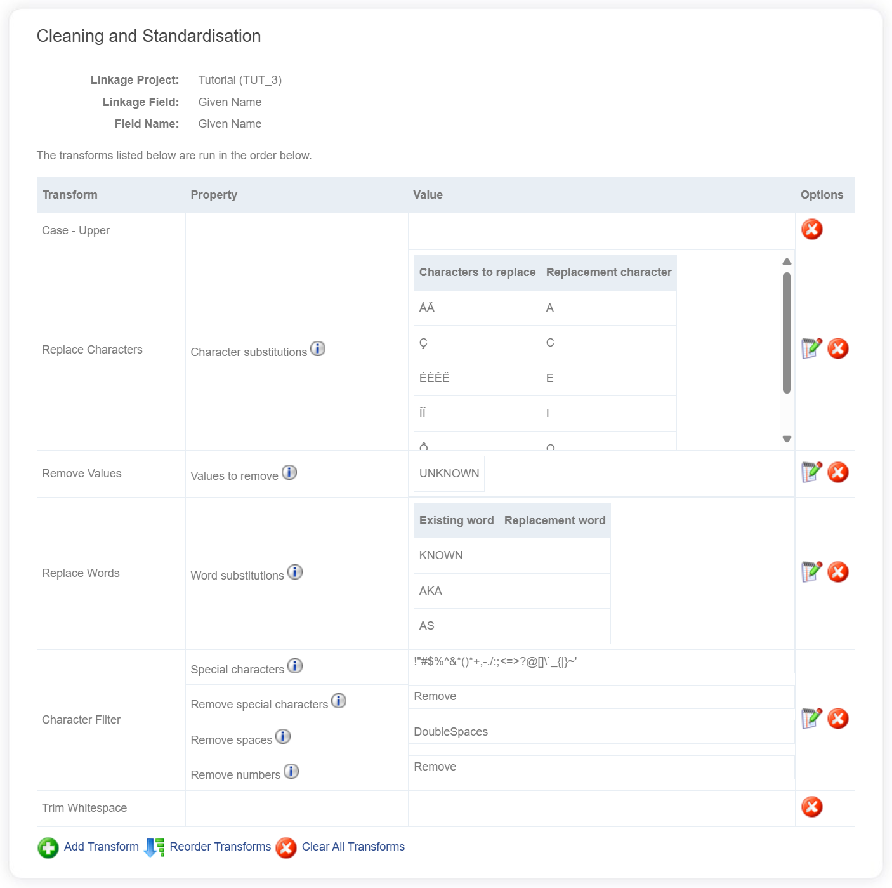Show info for Word substitutions

point(295,572)
